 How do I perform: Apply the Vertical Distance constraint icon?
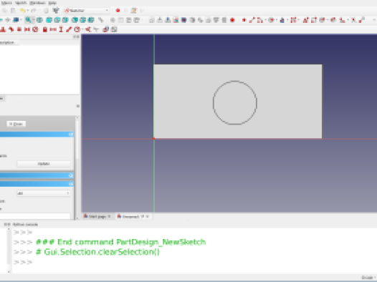click(61, 29)
